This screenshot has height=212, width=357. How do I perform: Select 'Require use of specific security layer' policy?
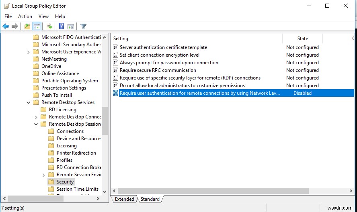[190, 78]
